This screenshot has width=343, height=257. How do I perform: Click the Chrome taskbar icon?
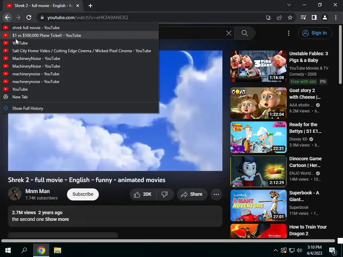click(41, 250)
